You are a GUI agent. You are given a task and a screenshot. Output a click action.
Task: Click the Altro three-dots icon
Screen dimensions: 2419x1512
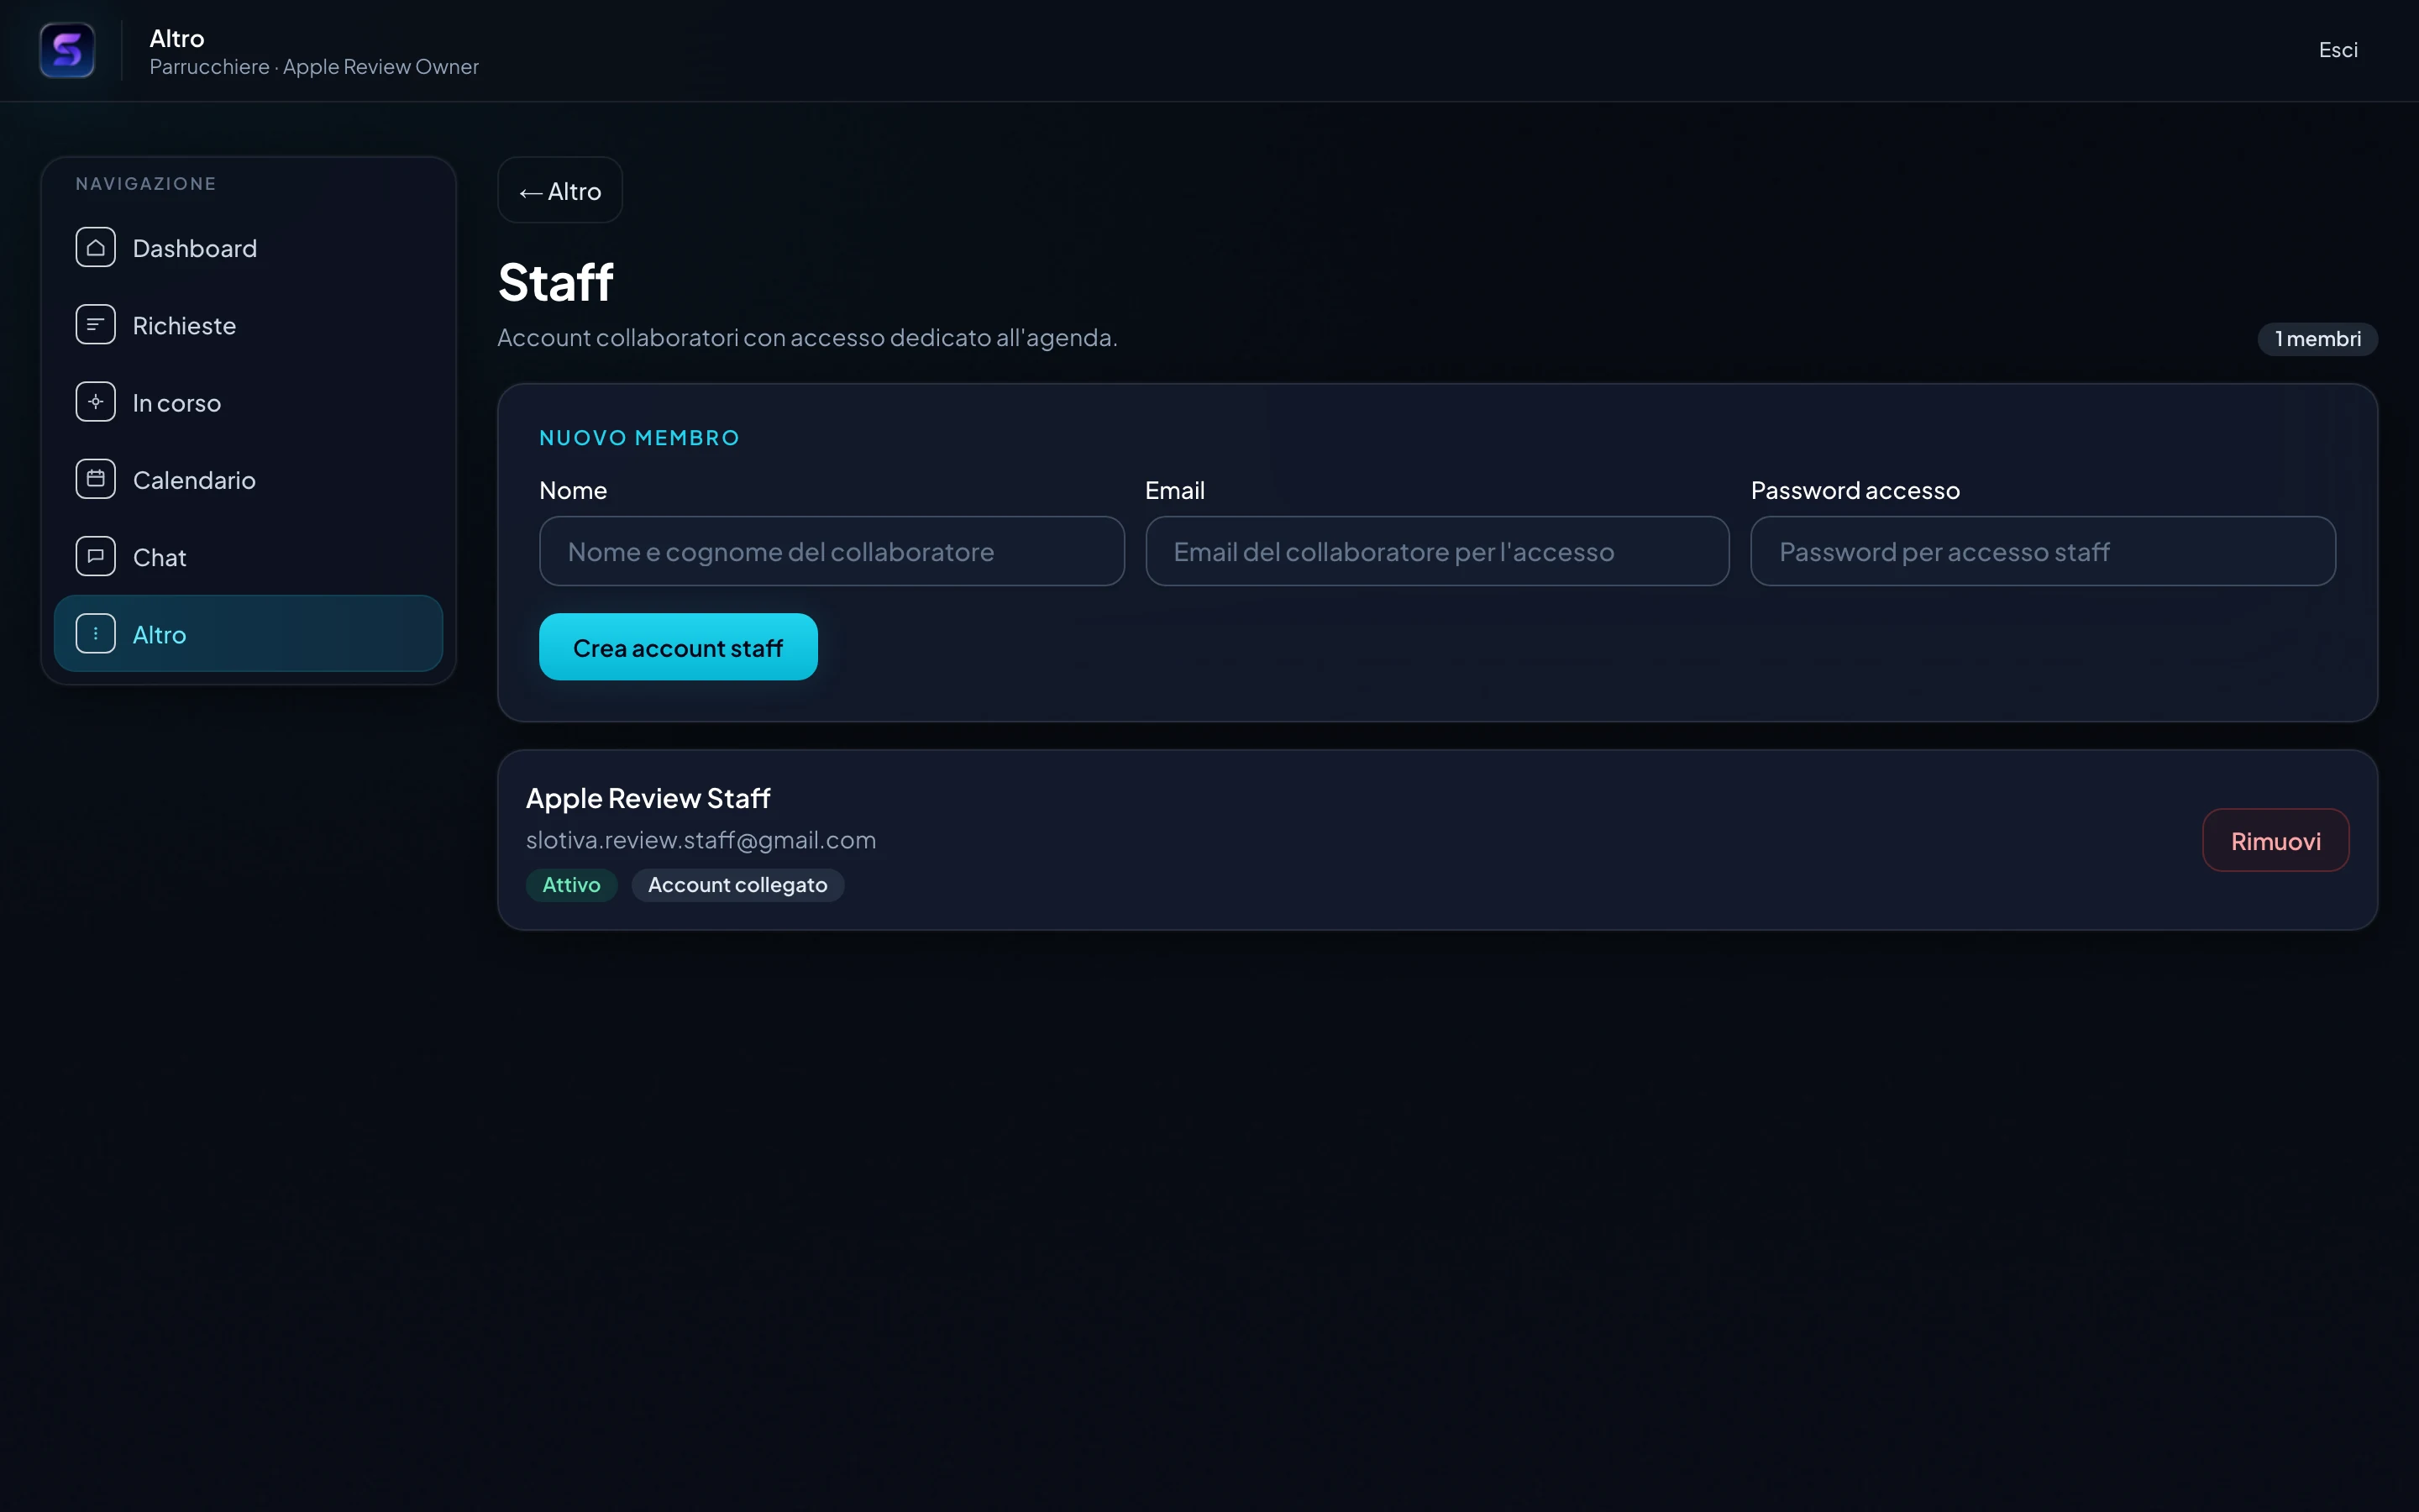click(95, 633)
